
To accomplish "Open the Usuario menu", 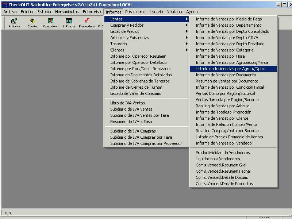I will pos(156,12).
